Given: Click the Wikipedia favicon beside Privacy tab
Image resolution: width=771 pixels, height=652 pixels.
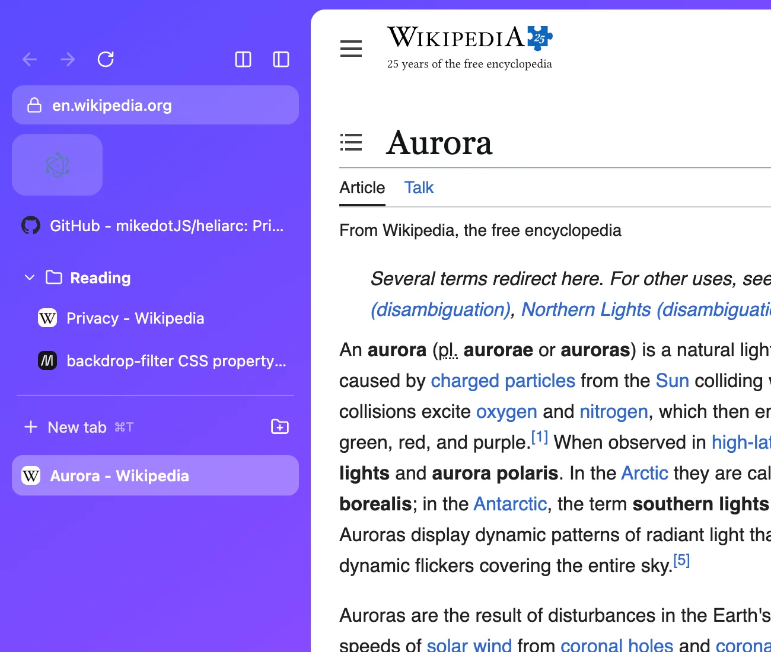Looking at the screenshot, I should point(47,318).
